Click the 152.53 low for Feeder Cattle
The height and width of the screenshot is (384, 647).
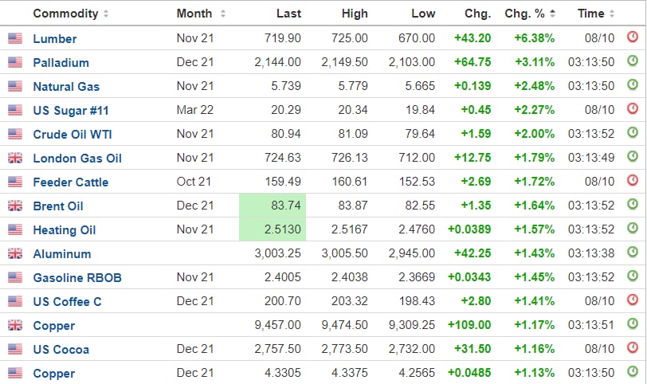(417, 182)
